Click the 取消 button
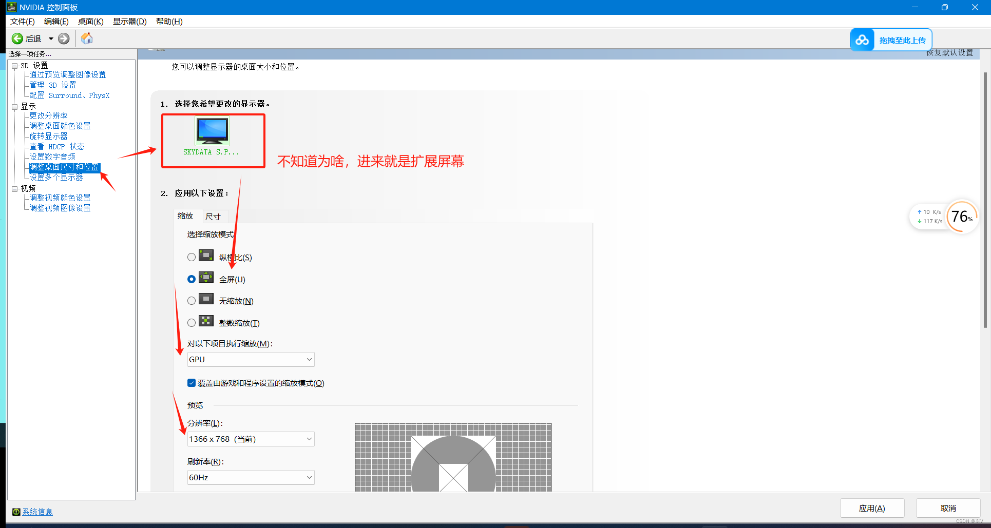Viewport: 991px width, 528px height. [948, 508]
